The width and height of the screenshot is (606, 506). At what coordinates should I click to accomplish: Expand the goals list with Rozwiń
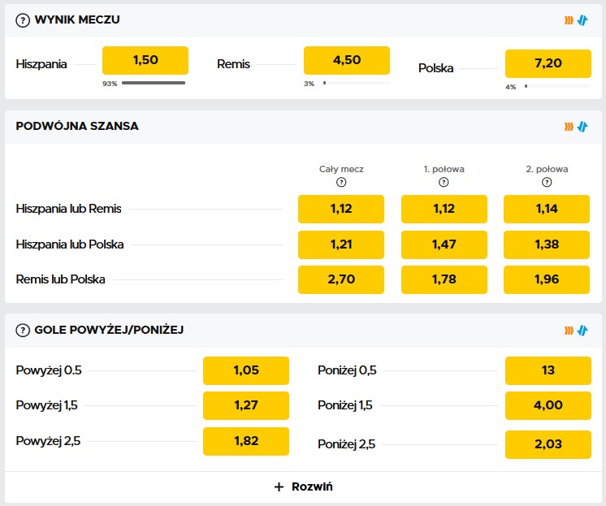[x=303, y=487]
